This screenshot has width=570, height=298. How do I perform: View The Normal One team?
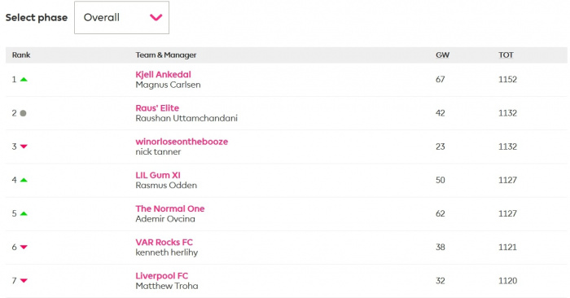pos(169,208)
